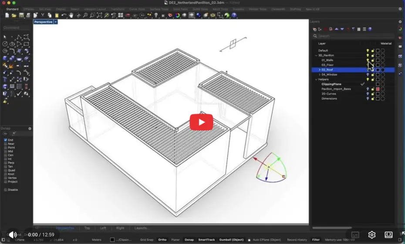Click the Cut scissors icon

click(43, 16)
